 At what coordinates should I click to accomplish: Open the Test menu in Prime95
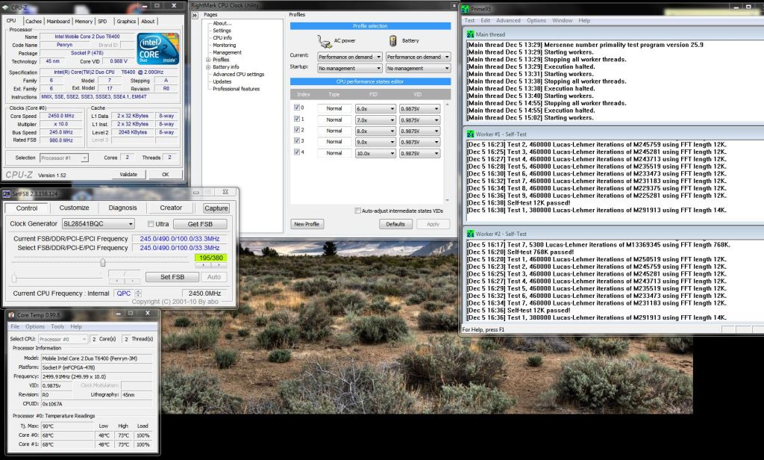pos(470,20)
